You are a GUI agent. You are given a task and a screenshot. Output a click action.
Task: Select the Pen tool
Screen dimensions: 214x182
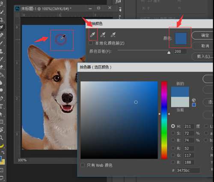click(x=1, y=98)
